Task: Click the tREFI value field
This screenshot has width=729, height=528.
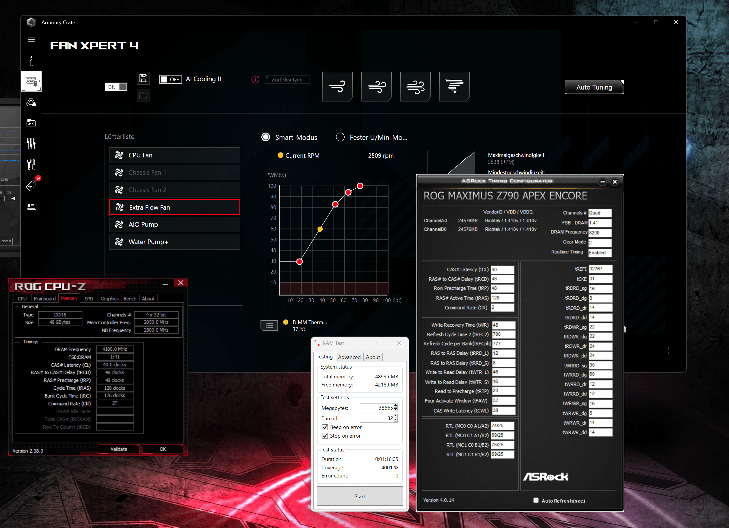Action: tap(600, 269)
